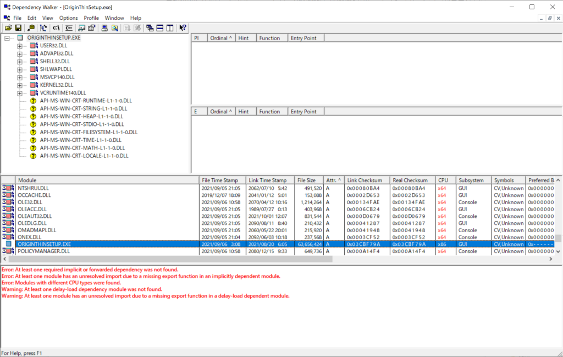Select the OLEAUT32.DLL module row
563x357 pixels.
pyautogui.click(x=278, y=216)
